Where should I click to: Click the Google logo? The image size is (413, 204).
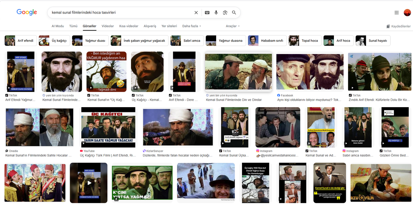point(27,12)
